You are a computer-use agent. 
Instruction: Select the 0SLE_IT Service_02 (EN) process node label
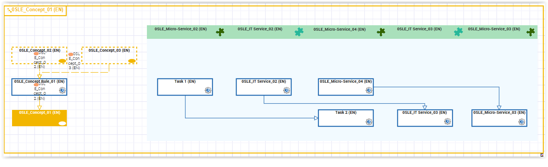[264, 82]
